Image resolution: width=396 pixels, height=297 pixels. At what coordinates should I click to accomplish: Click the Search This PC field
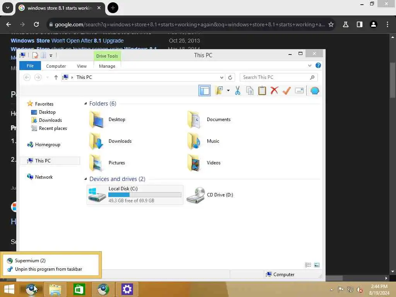tap(279, 77)
